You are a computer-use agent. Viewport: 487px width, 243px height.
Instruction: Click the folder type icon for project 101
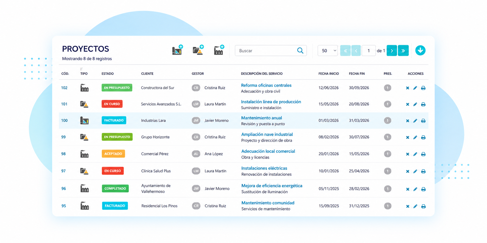84,104
